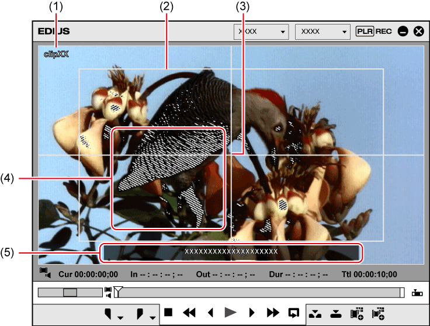The image size is (430, 326).
Task: Add clip to bin icon
Action: (357, 313)
